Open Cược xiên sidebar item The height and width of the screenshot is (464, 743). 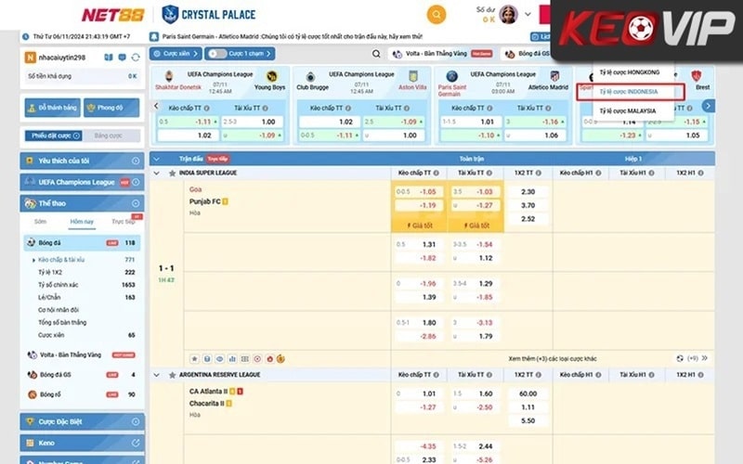click(x=51, y=335)
